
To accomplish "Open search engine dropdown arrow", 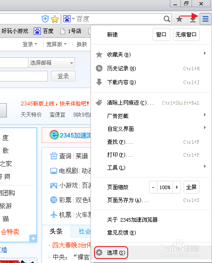I will 73,19.
